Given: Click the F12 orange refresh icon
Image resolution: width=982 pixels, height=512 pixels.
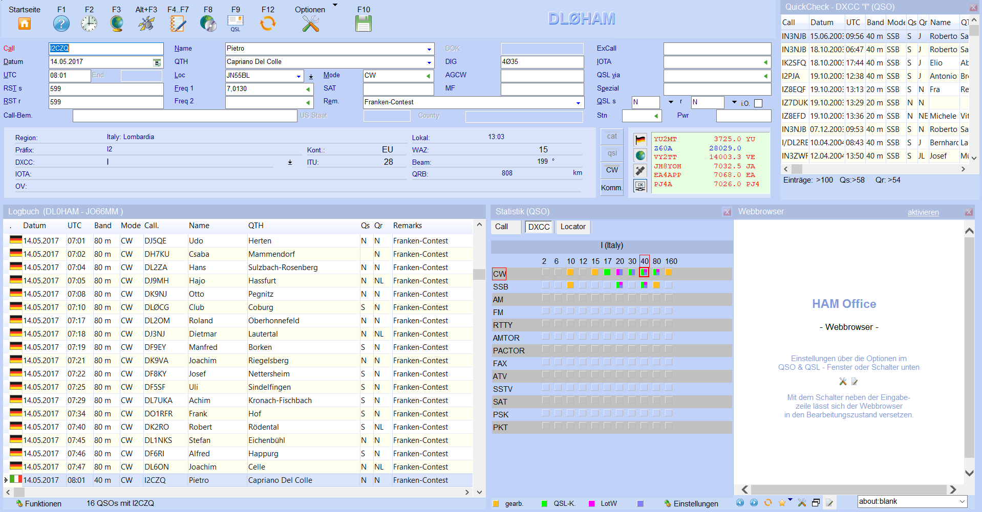Looking at the screenshot, I should tap(268, 24).
